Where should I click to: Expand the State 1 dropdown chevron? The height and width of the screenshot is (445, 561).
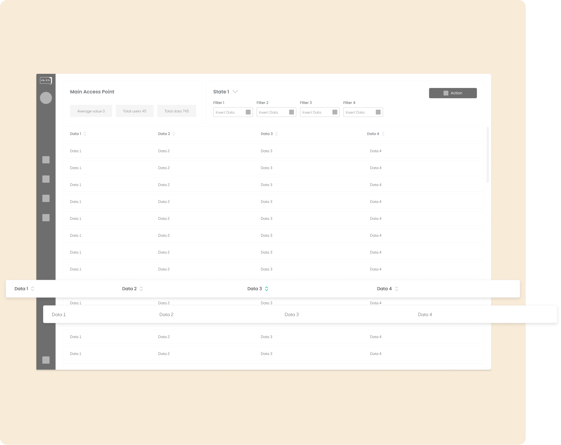235,92
